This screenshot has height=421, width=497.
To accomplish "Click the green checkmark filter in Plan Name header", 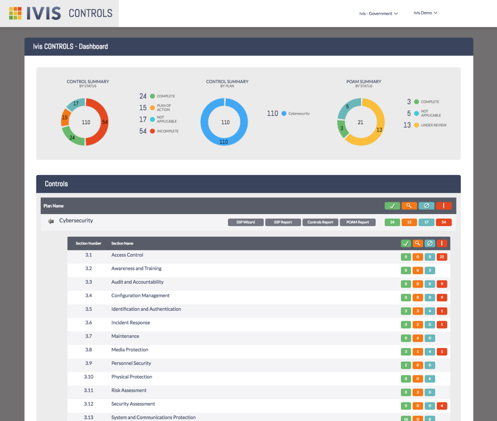I will point(392,205).
